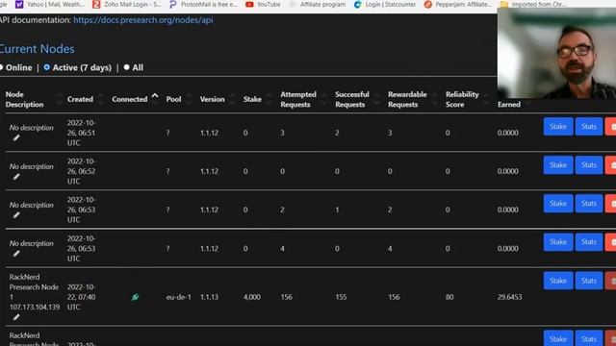Image resolution: width=616 pixels, height=346 pixels.
Task: Sort table by Connected column
Action: pyautogui.click(x=135, y=98)
